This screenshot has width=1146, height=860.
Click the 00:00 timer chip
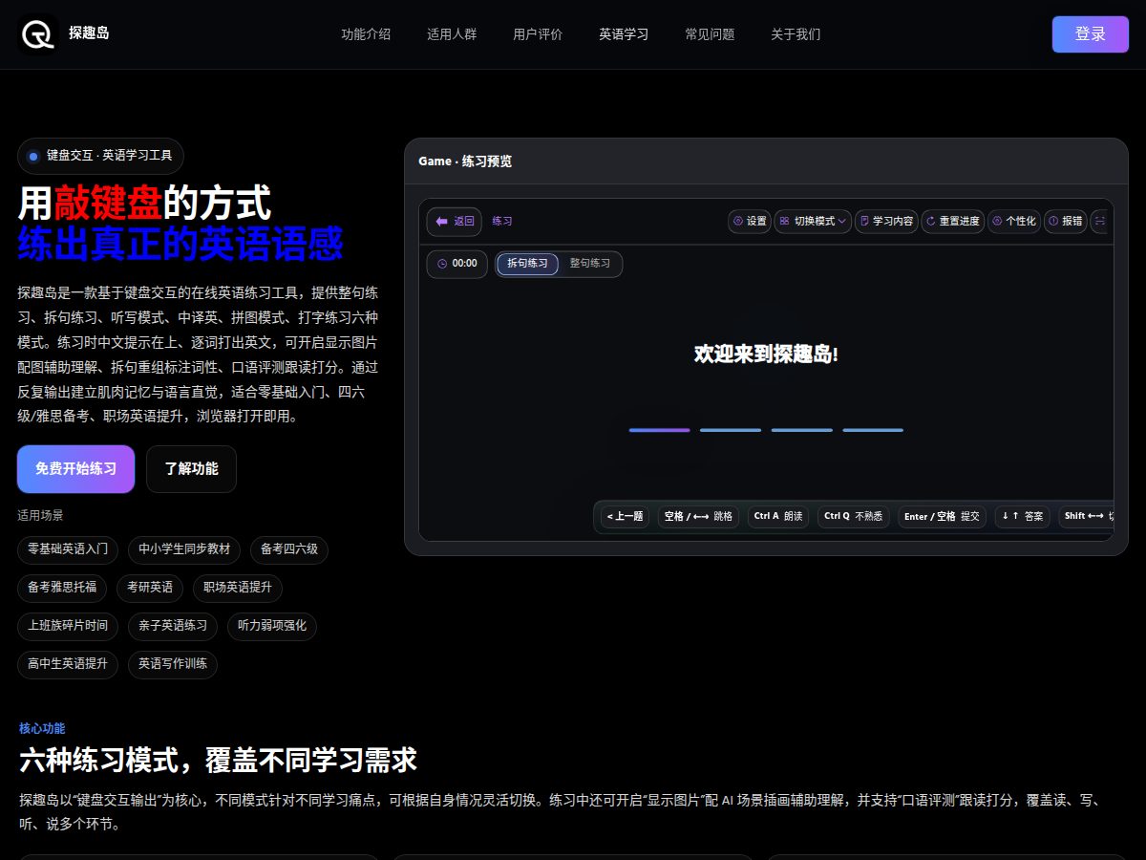[456, 264]
